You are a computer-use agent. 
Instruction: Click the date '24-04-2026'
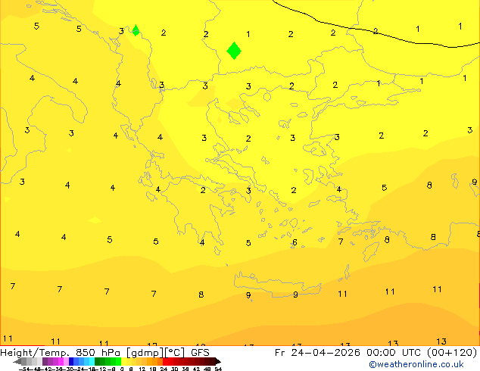tap(326, 353)
